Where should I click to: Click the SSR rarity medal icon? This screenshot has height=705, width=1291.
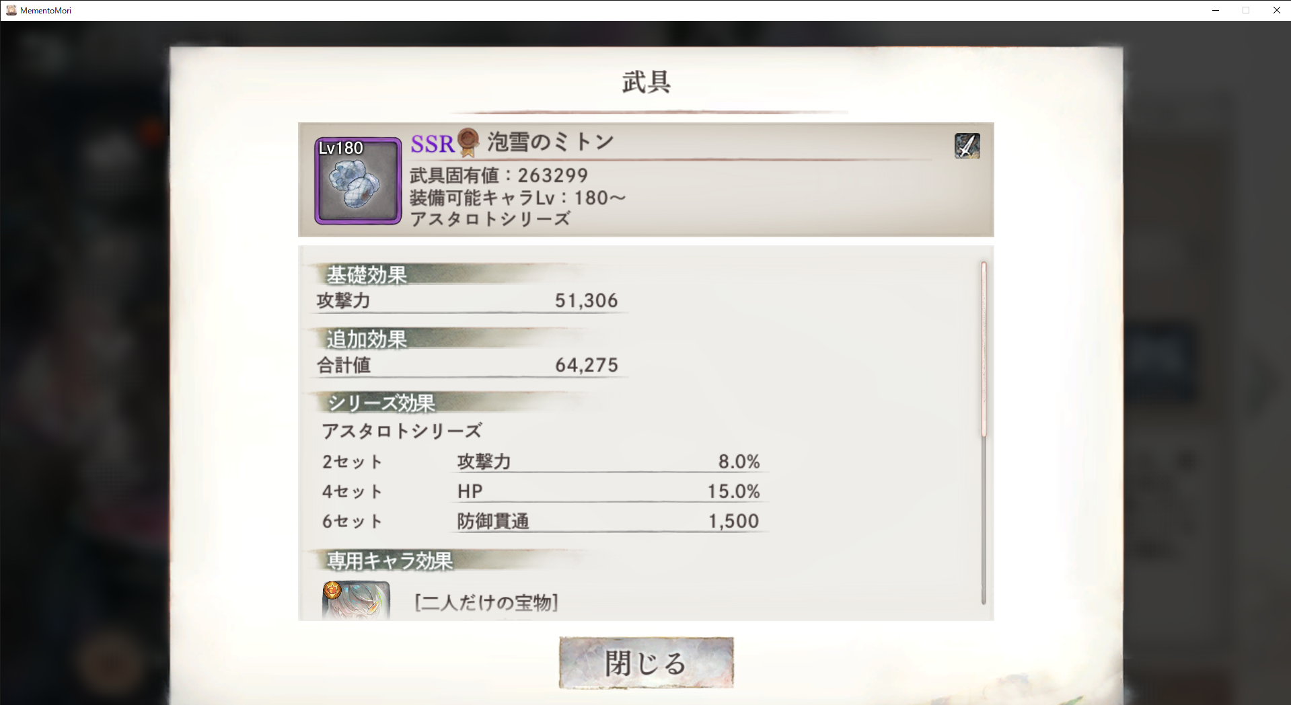468,142
